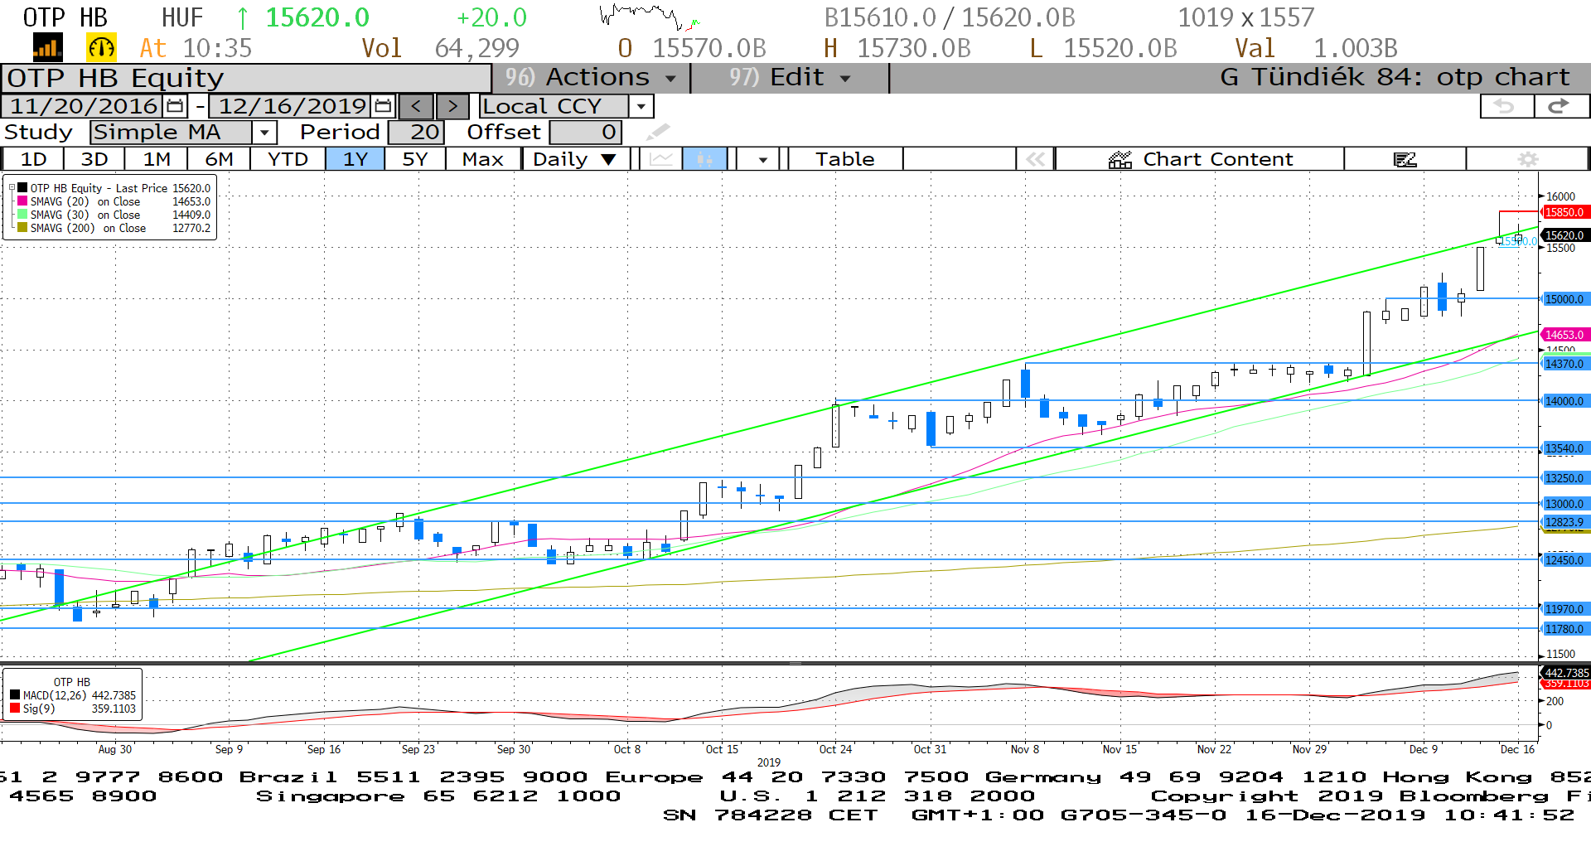Open the 96) Actions menu
1591x861 pixels.
(x=591, y=78)
